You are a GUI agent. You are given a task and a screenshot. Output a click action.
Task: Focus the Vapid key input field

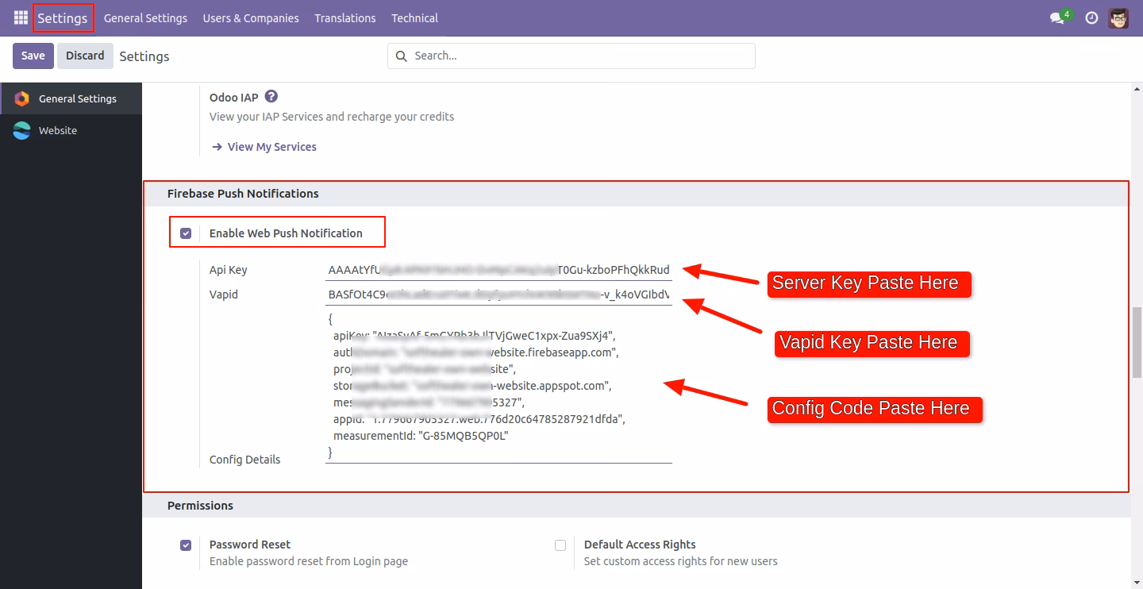499,294
